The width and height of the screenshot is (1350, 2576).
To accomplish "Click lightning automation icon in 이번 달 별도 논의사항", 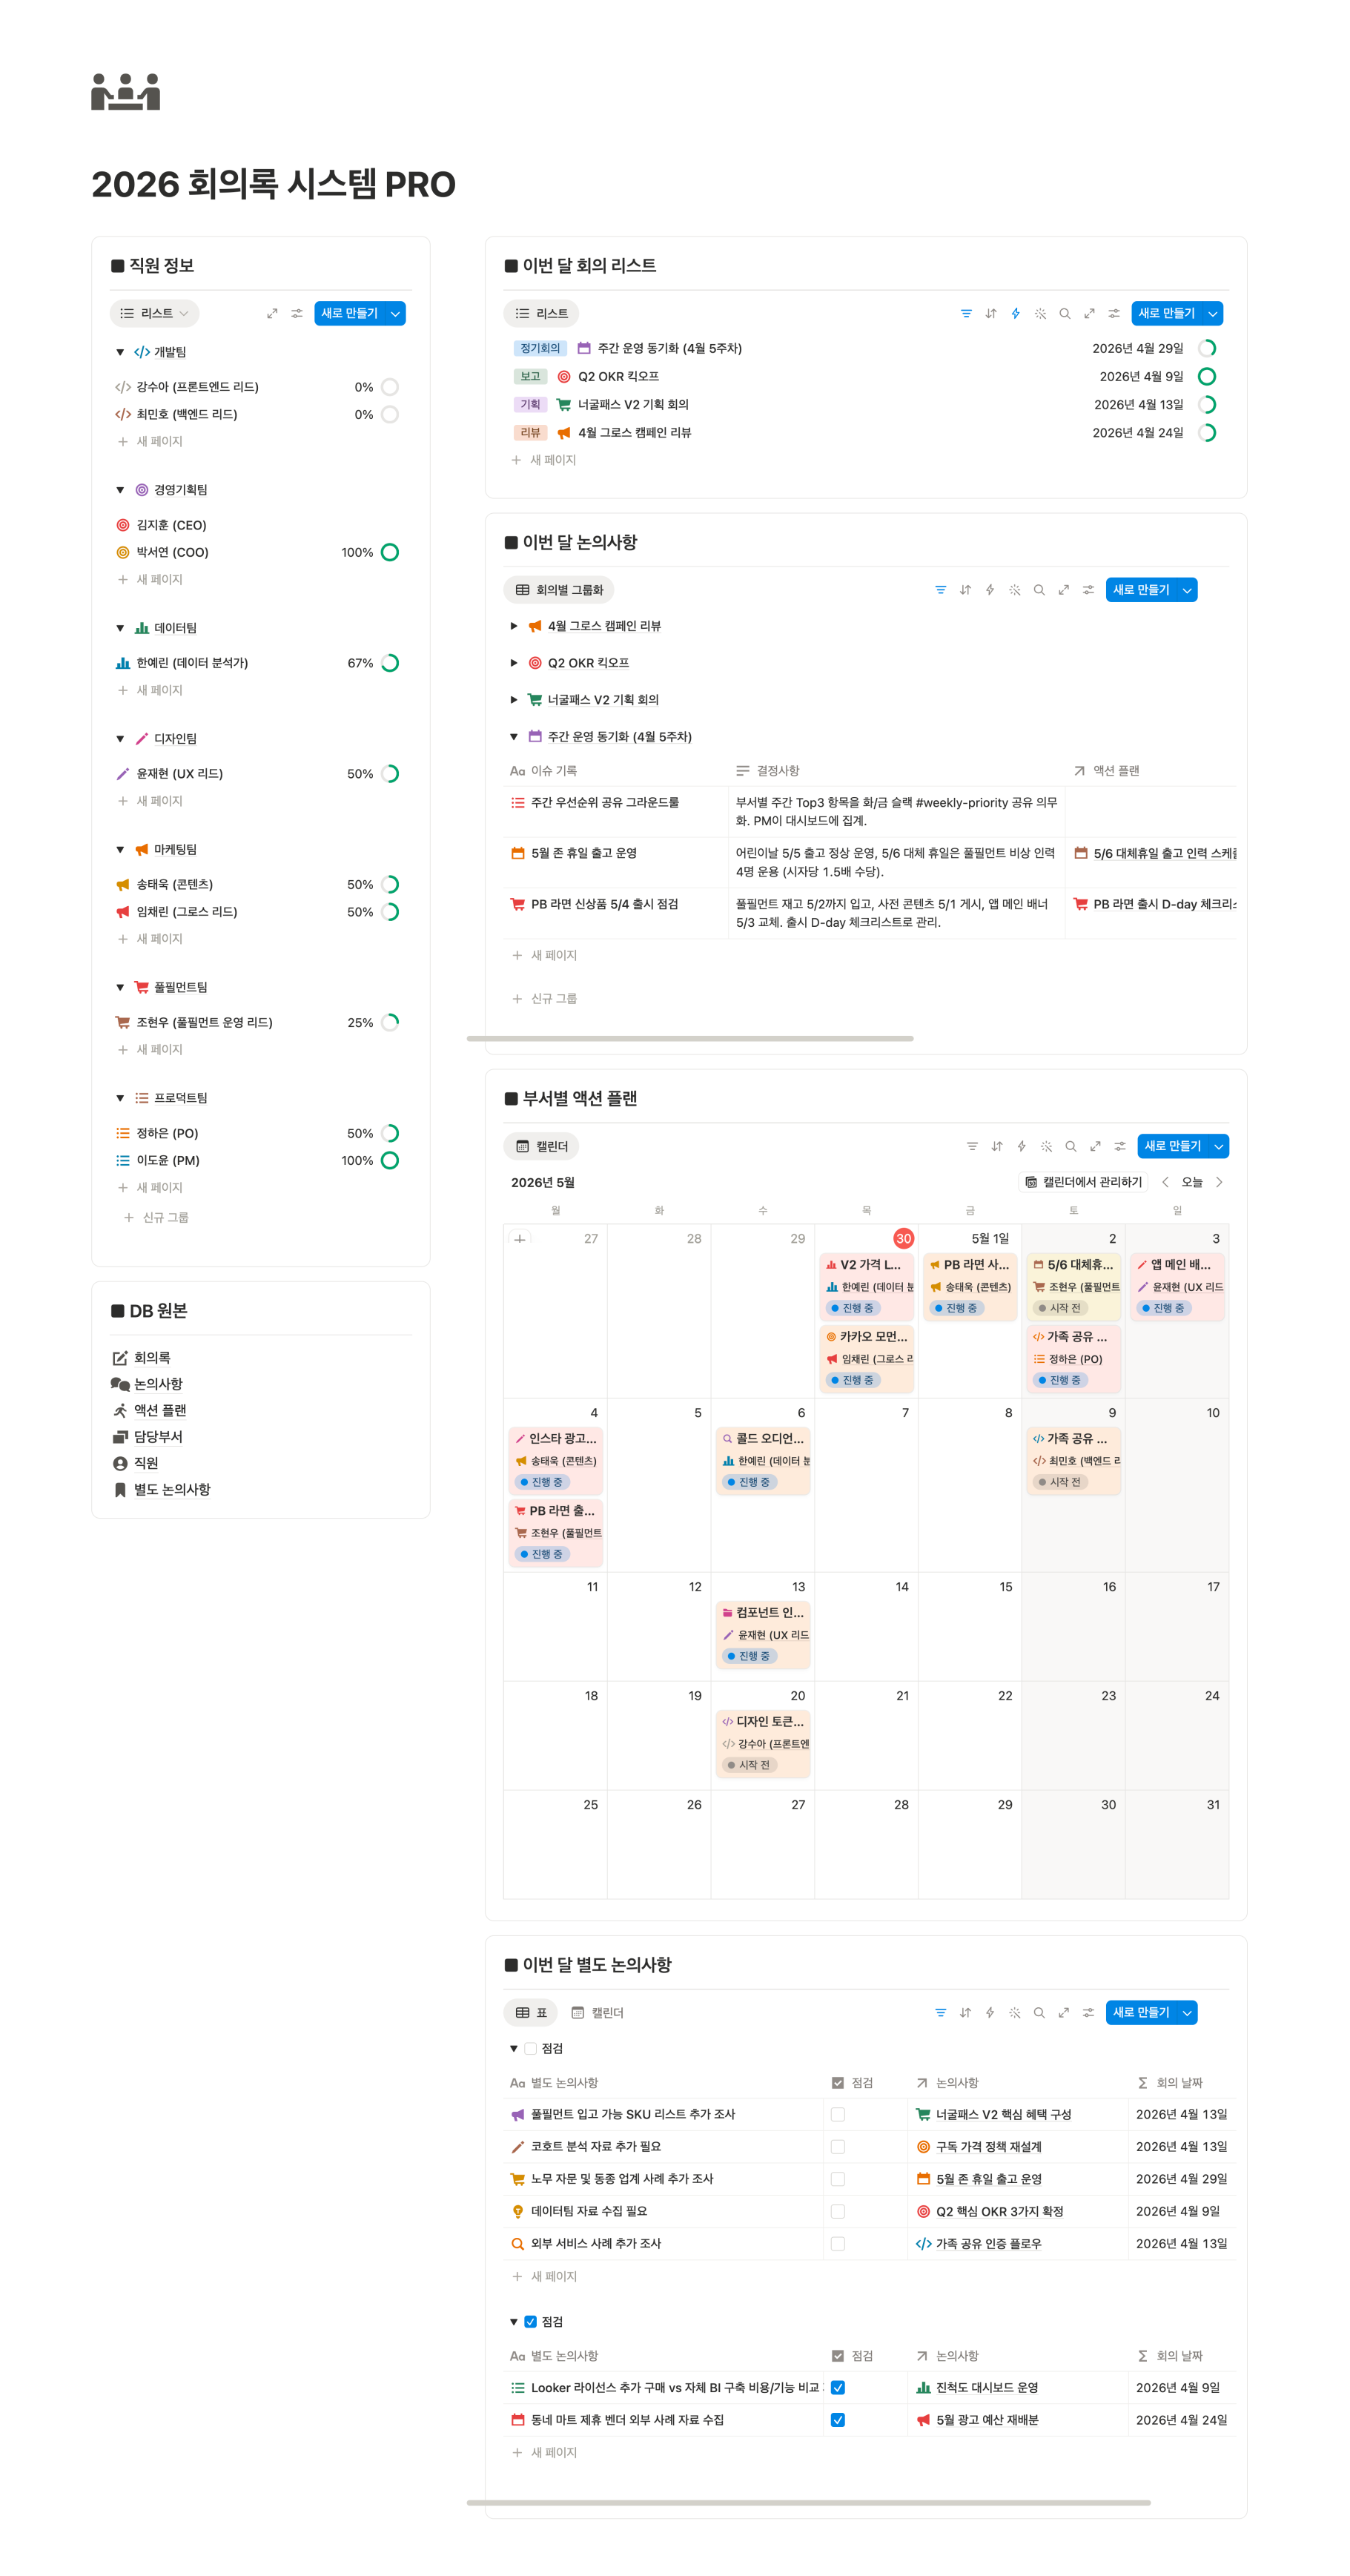I will (x=990, y=2012).
